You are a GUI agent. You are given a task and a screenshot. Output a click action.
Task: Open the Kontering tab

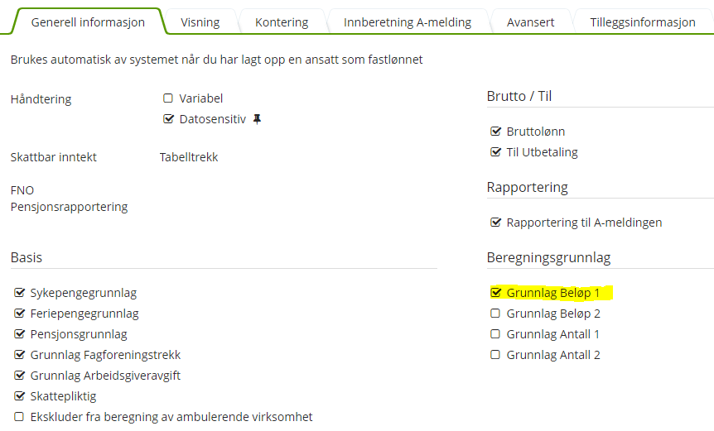(x=282, y=22)
